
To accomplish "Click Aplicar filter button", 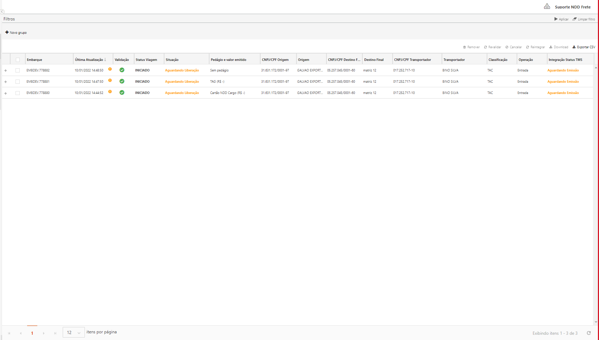I will point(561,19).
